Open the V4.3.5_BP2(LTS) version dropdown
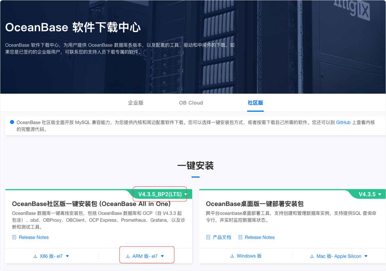This screenshot has width=386, height=271. [159, 194]
